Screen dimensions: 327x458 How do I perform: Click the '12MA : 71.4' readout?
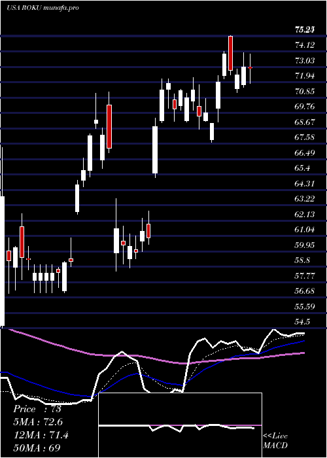[x=41, y=435]
